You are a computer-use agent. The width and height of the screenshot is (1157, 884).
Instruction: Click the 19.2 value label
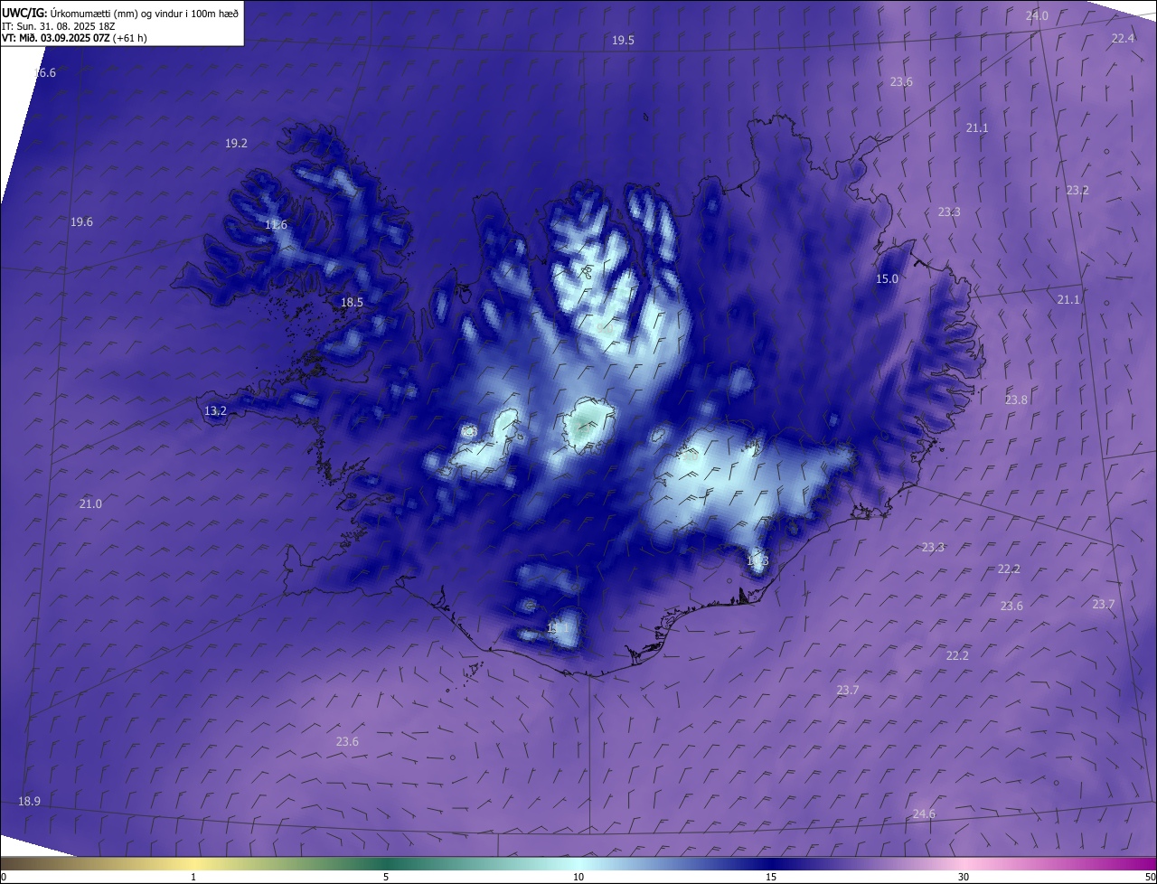[x=236, y=143]
